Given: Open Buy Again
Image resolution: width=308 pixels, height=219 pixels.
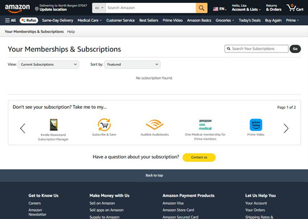Looking at the screenshot, I should point(273,20).
